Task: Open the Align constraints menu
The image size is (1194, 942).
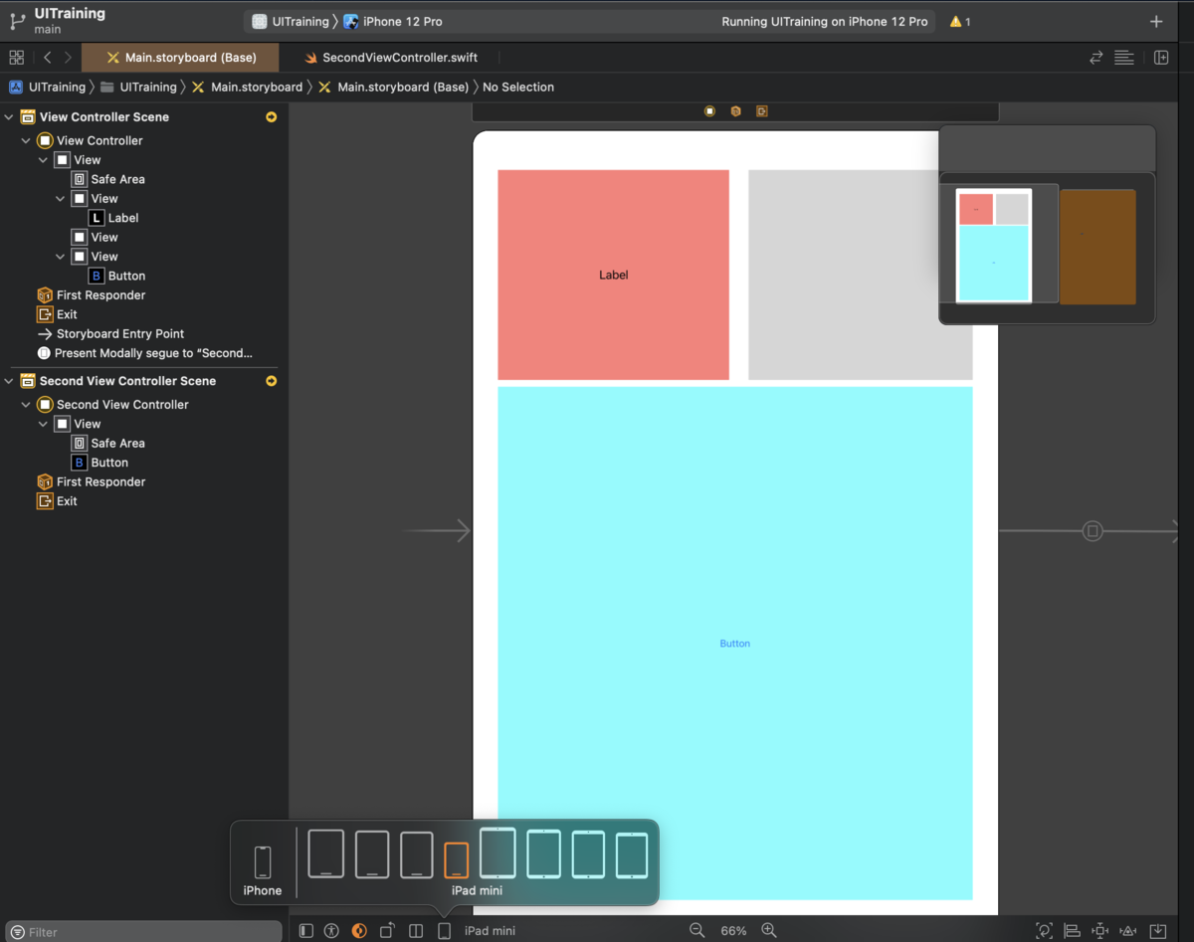Action: [1072, 931]
